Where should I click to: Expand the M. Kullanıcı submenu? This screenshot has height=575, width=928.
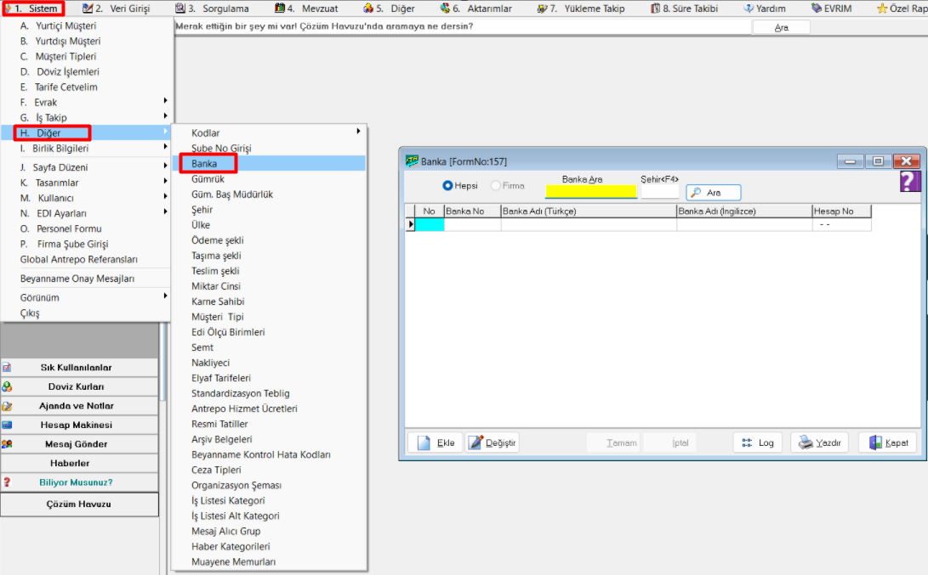[x=165, y=196]
